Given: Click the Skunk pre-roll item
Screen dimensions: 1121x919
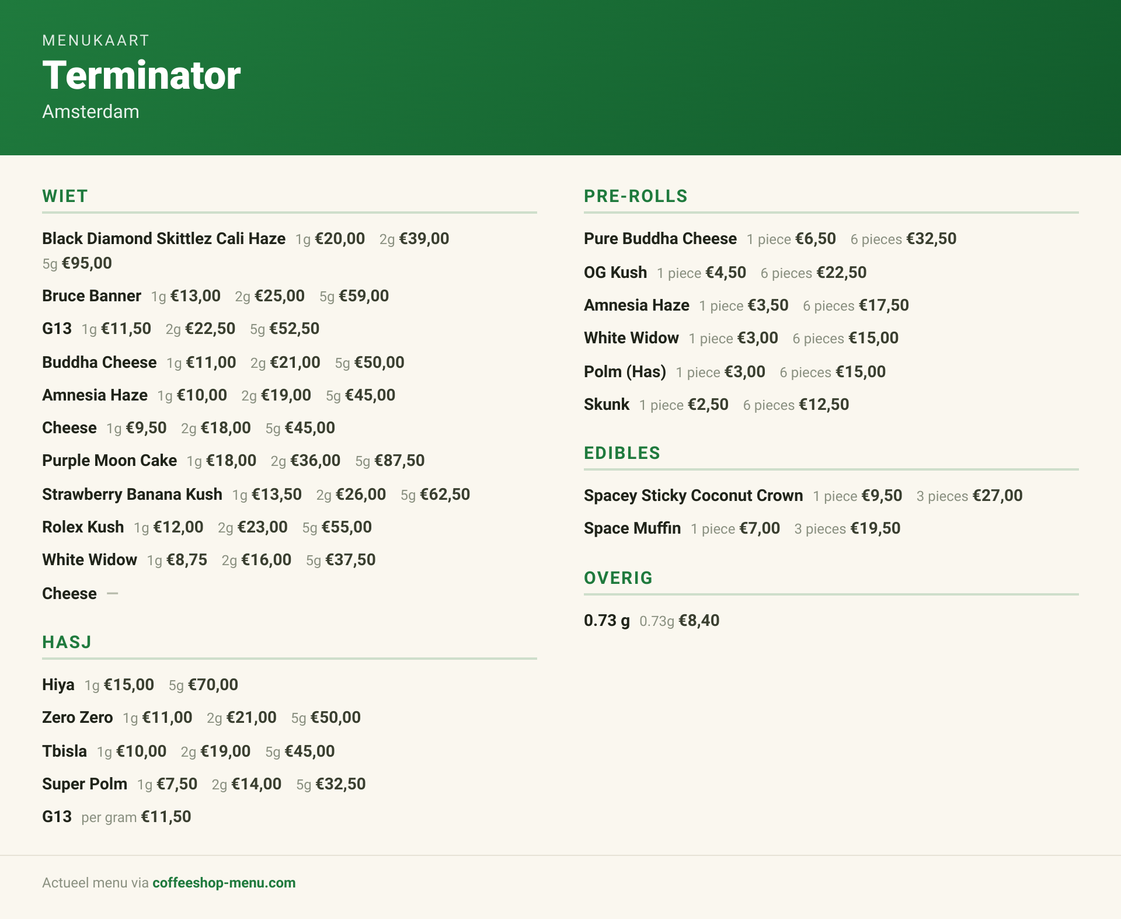Looking at the screenshot, I should (607, 404).
